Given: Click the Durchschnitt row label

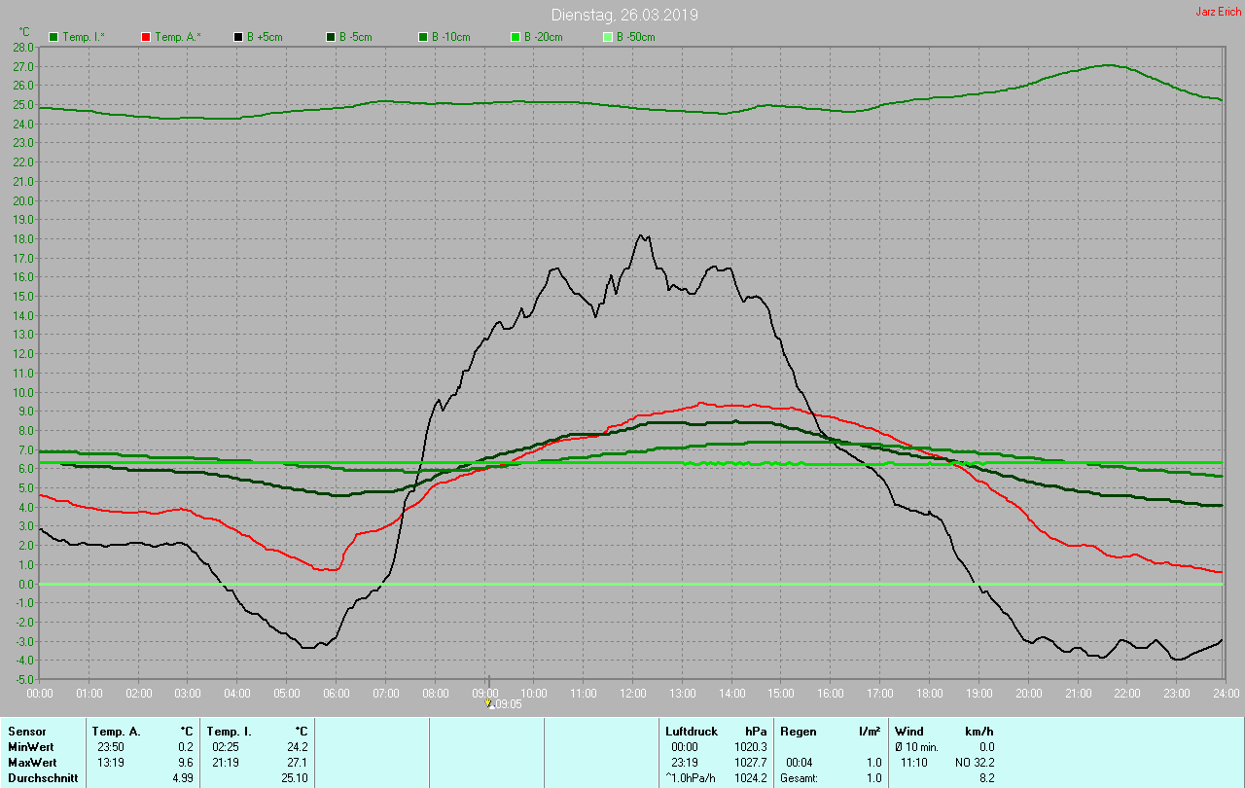Looking at the screenshot, I should (x=42, y=778).
